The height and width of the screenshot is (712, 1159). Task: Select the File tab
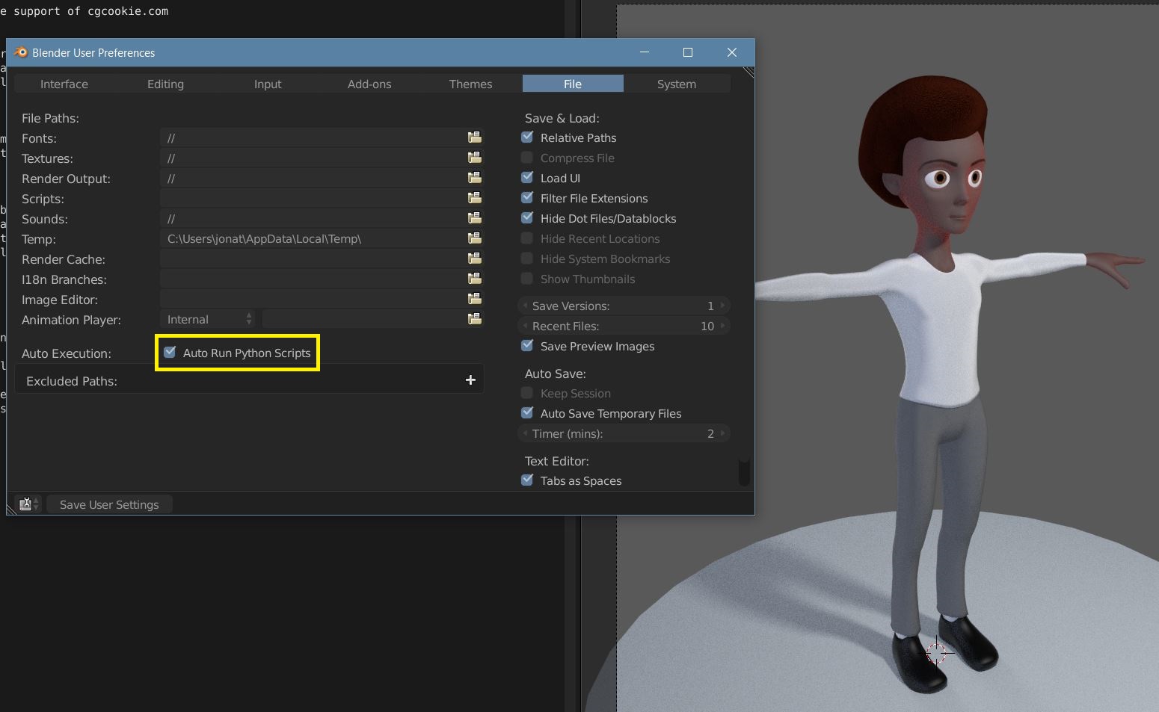coord(573,84)
